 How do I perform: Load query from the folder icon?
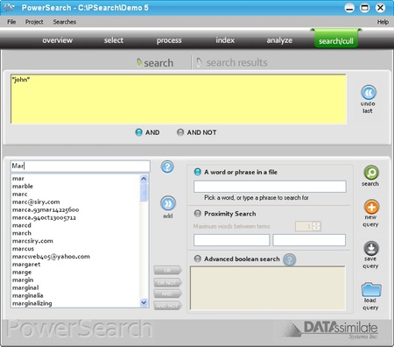(x=371, y=290)
